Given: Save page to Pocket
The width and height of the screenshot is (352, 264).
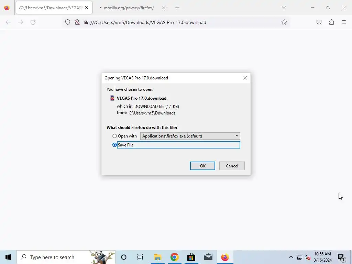Looking at the screenshot, I should (x=319, y=22).
